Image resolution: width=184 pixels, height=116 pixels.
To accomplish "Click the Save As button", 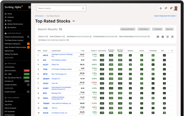I will pos(169,29).
